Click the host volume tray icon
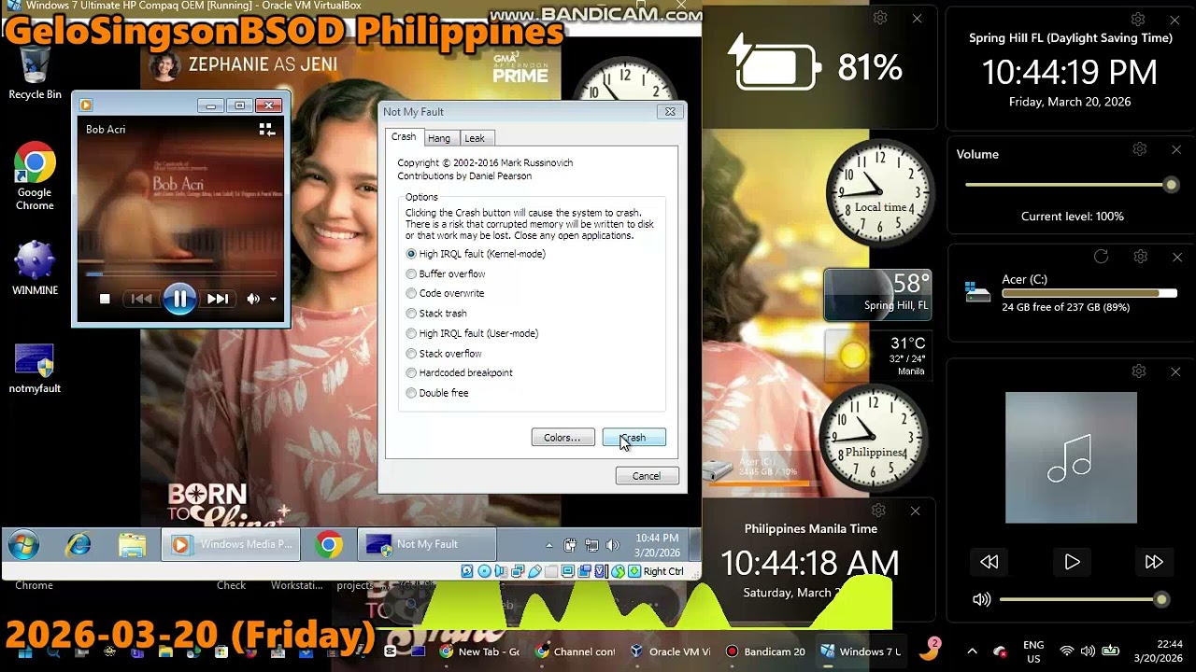Screen dimensions: 1196x672 pyautogui.click(x=1088, y=651)
